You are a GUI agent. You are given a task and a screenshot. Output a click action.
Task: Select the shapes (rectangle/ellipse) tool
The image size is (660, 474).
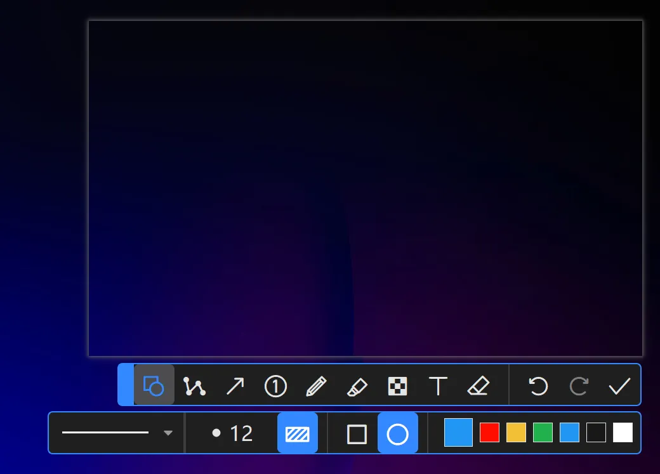[x=154, y=385]
